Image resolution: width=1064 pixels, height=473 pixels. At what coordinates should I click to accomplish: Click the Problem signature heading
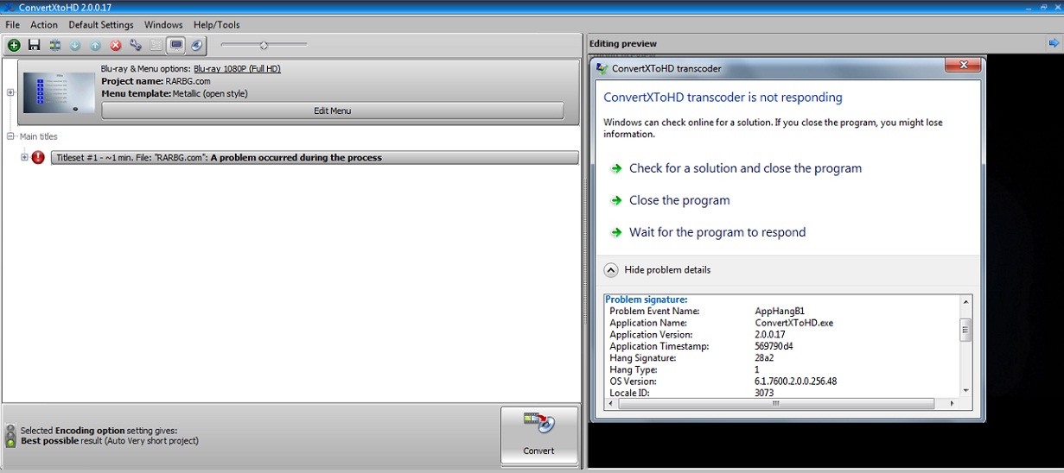point(647,300)
